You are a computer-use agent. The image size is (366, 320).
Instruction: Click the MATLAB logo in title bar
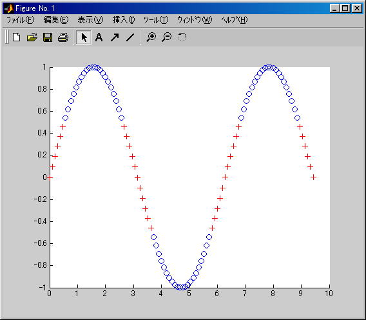point(9,8)
